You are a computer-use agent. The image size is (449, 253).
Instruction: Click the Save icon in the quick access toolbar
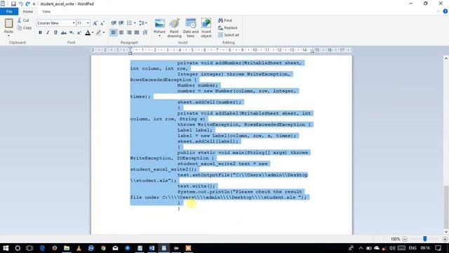tap(13, 4)
